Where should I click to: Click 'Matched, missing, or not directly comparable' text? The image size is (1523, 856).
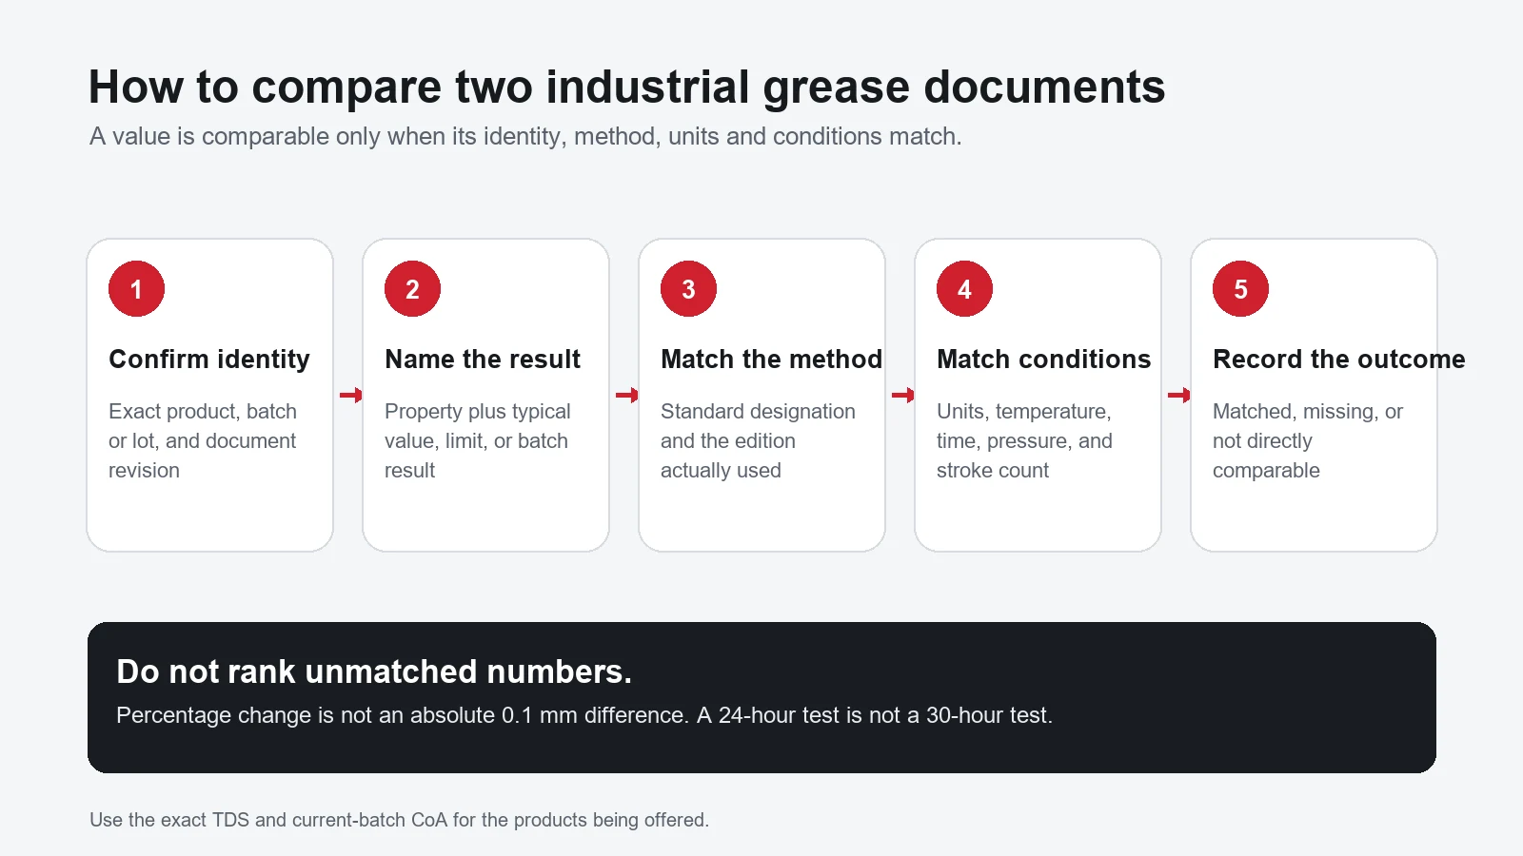[x=1308, y=441]
